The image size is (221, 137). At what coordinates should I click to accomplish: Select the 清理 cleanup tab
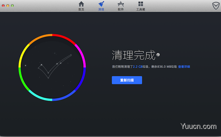(x=101, y=6)
